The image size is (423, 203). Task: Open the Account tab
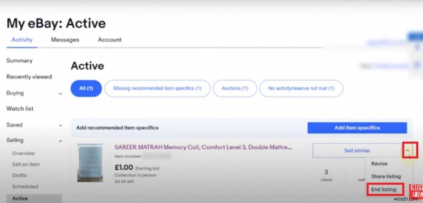click(x=109, y=40)
